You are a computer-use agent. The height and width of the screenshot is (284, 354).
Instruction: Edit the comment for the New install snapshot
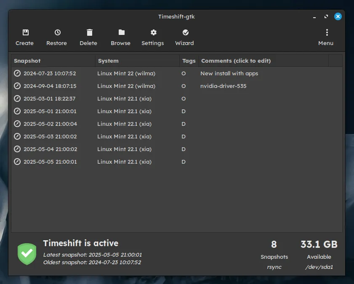pos(229,73)
